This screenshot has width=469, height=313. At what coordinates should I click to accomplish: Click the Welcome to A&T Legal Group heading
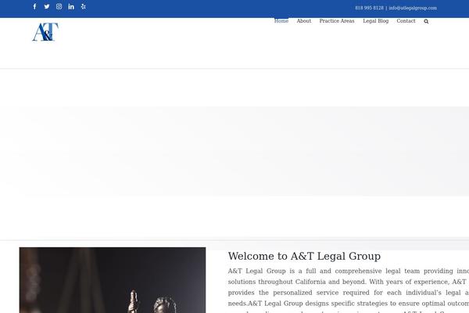(x=304, y=256)
